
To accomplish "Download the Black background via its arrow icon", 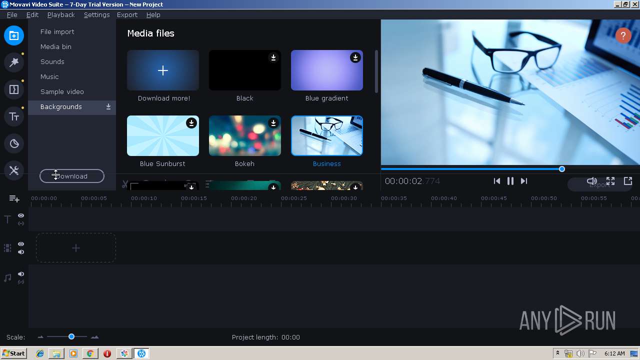I will coord(273,57).
